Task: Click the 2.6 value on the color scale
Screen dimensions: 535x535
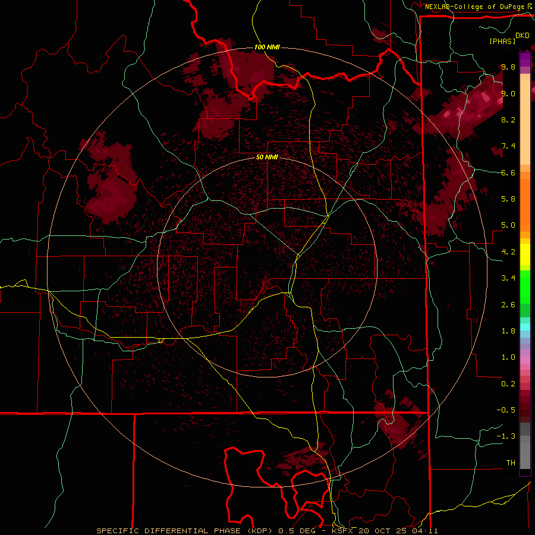Action: pyautogui.click(x=508, y=305)
